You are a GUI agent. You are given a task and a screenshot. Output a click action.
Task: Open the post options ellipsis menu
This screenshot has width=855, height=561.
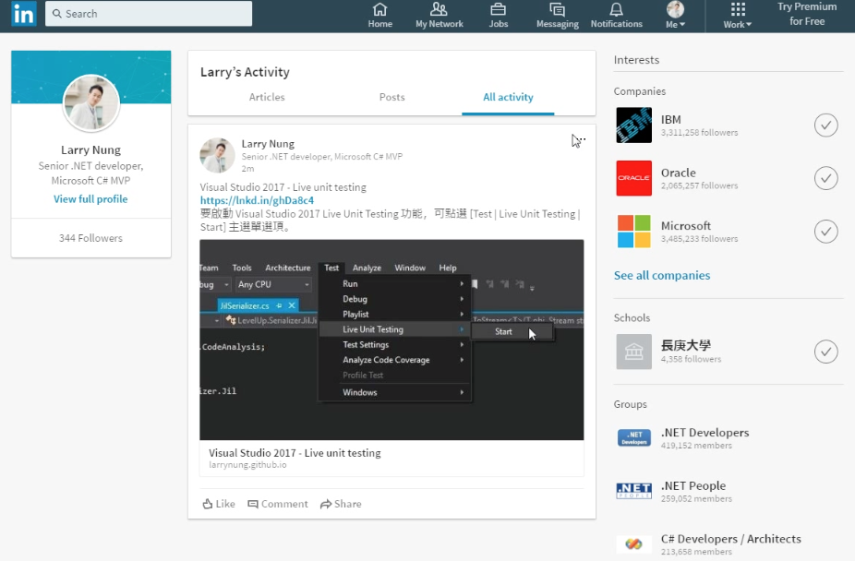pyautogui.click(x=580, y=140)
